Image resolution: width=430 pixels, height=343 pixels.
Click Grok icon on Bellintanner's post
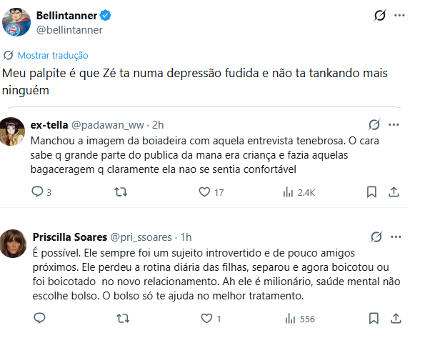[381, 16]
